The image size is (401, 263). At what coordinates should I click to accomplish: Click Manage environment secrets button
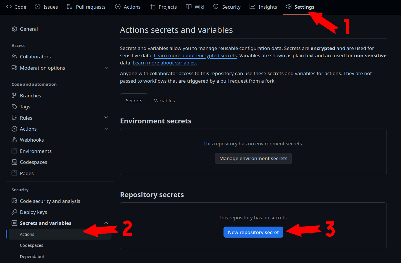pyautogui.click(x=253, y=158)
